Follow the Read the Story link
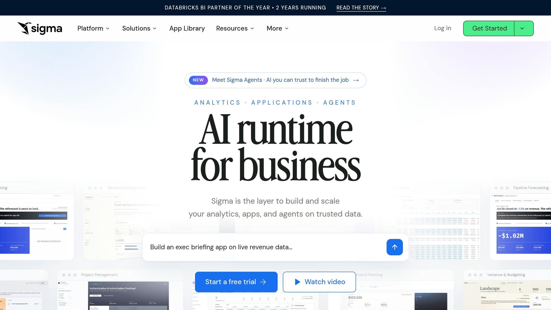This screenshot has width=551, height=310. 361,8
